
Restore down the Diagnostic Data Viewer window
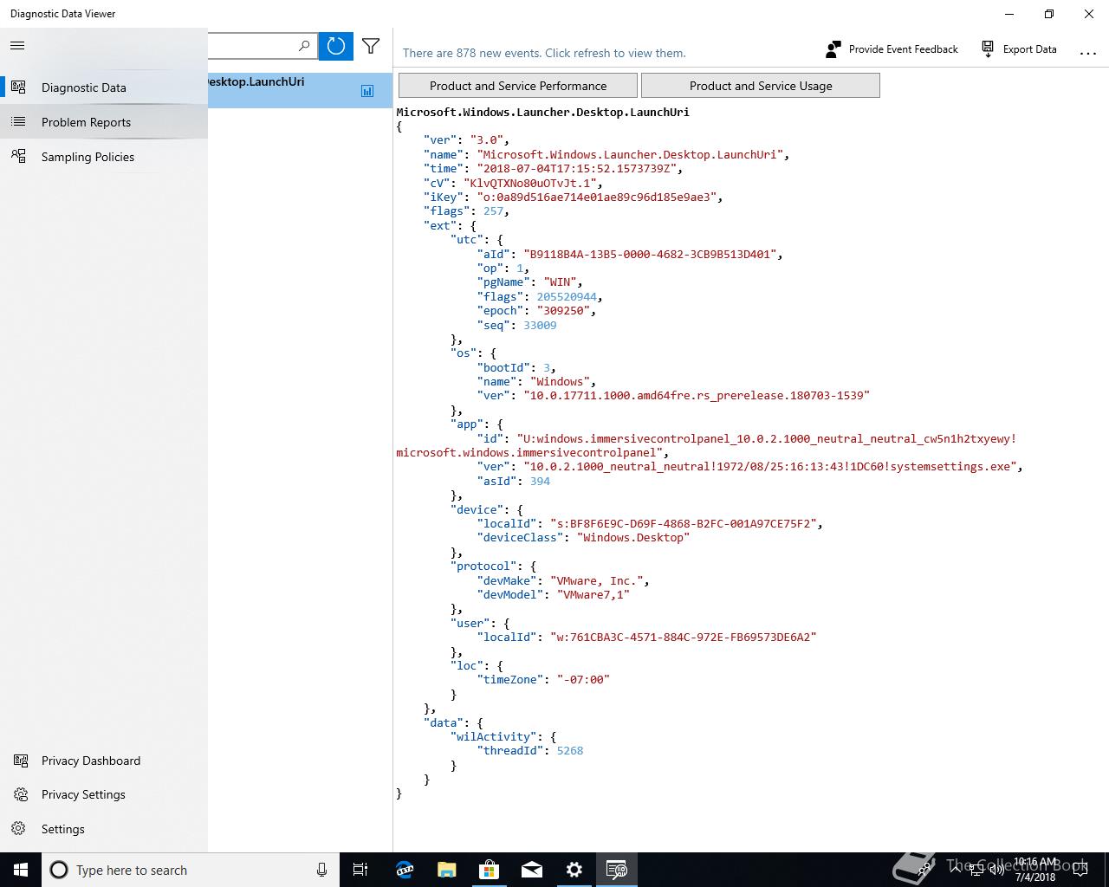pyautogui.click(x=1049, y=14)
